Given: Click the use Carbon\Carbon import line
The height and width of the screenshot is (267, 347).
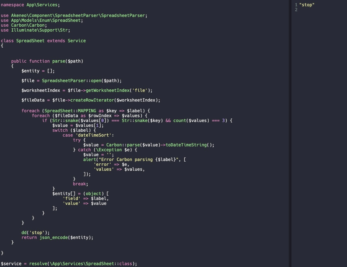Looking at the screenshot, I should click(24, 25).
